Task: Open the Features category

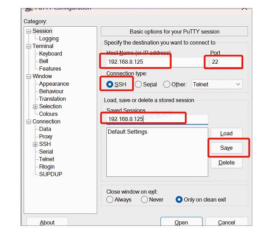Action: (x=50, y=69)
